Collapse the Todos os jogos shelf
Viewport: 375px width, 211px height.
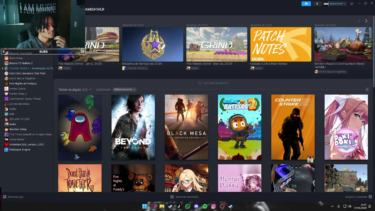tap(367, 89)
